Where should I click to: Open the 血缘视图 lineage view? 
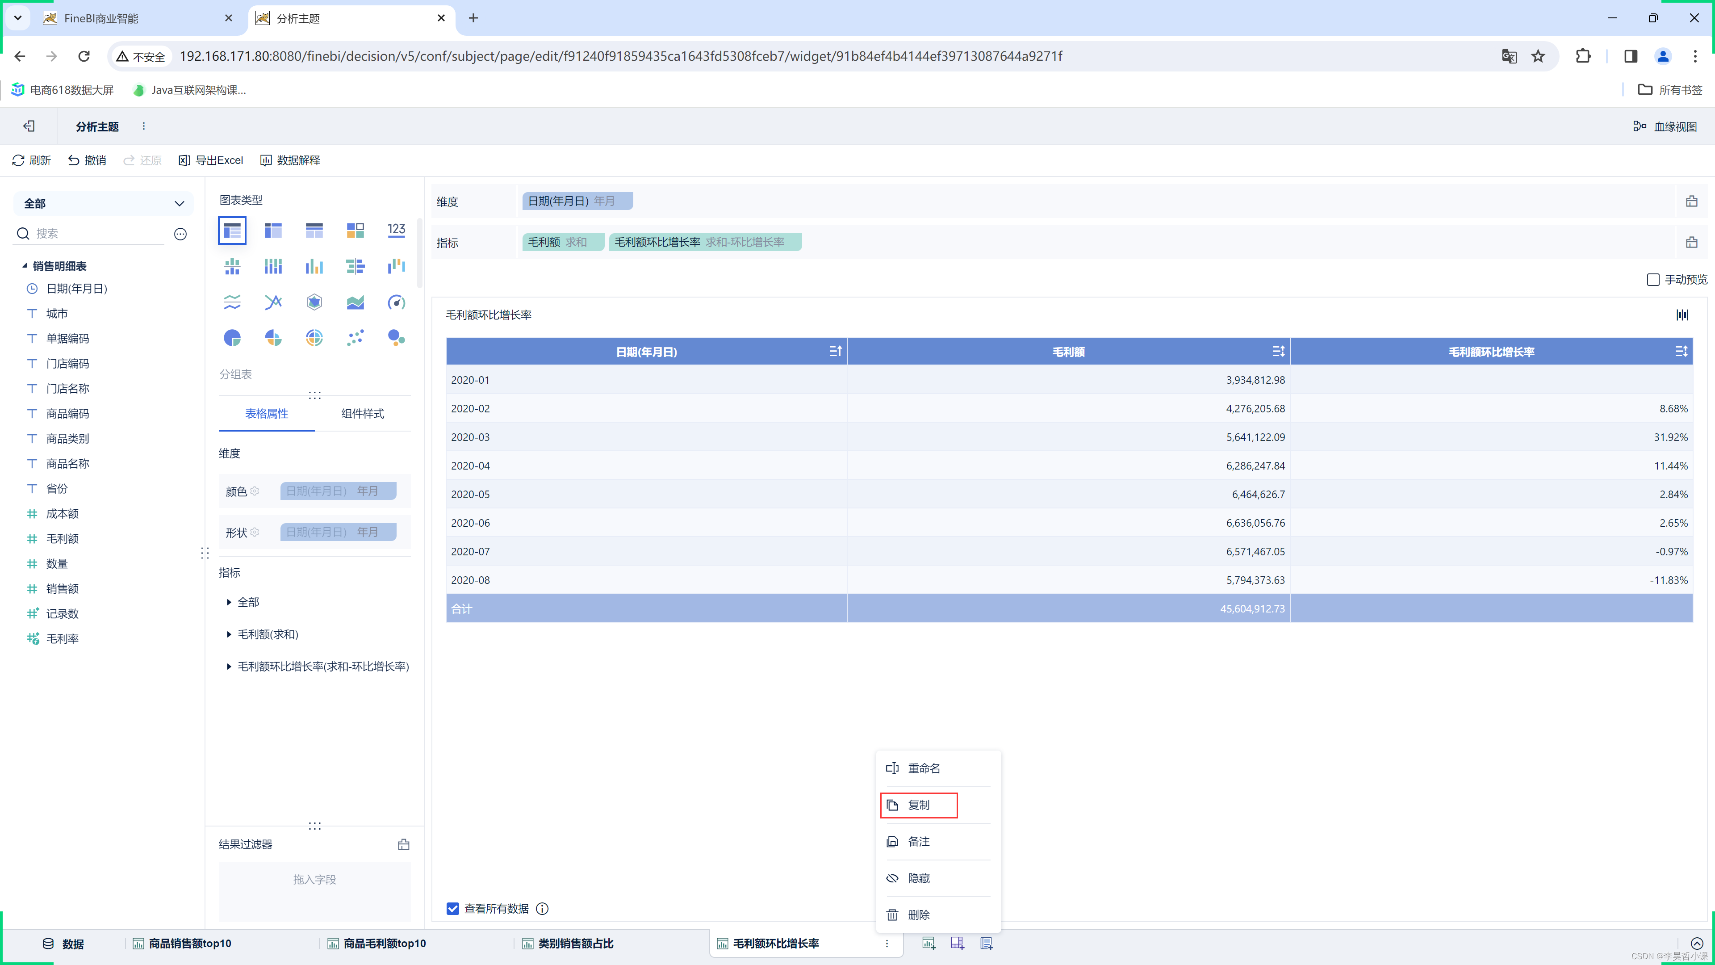(x=1665, y=126)
